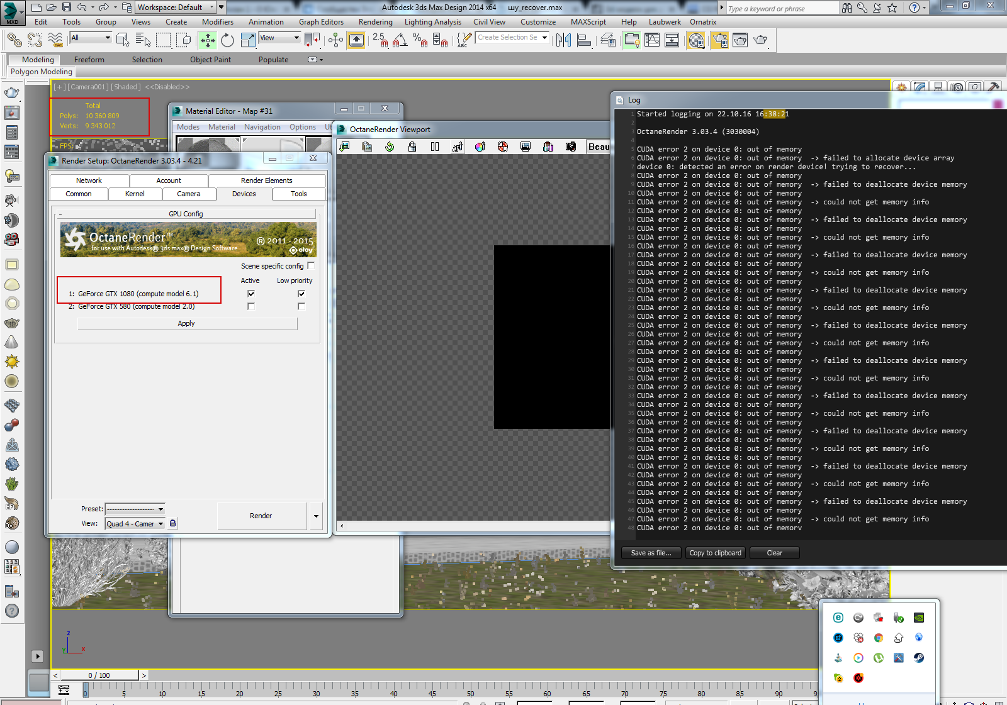Click the OctaneRender banner image in GPU Config
The image size is (1007, 705).
tap(188, 239)
